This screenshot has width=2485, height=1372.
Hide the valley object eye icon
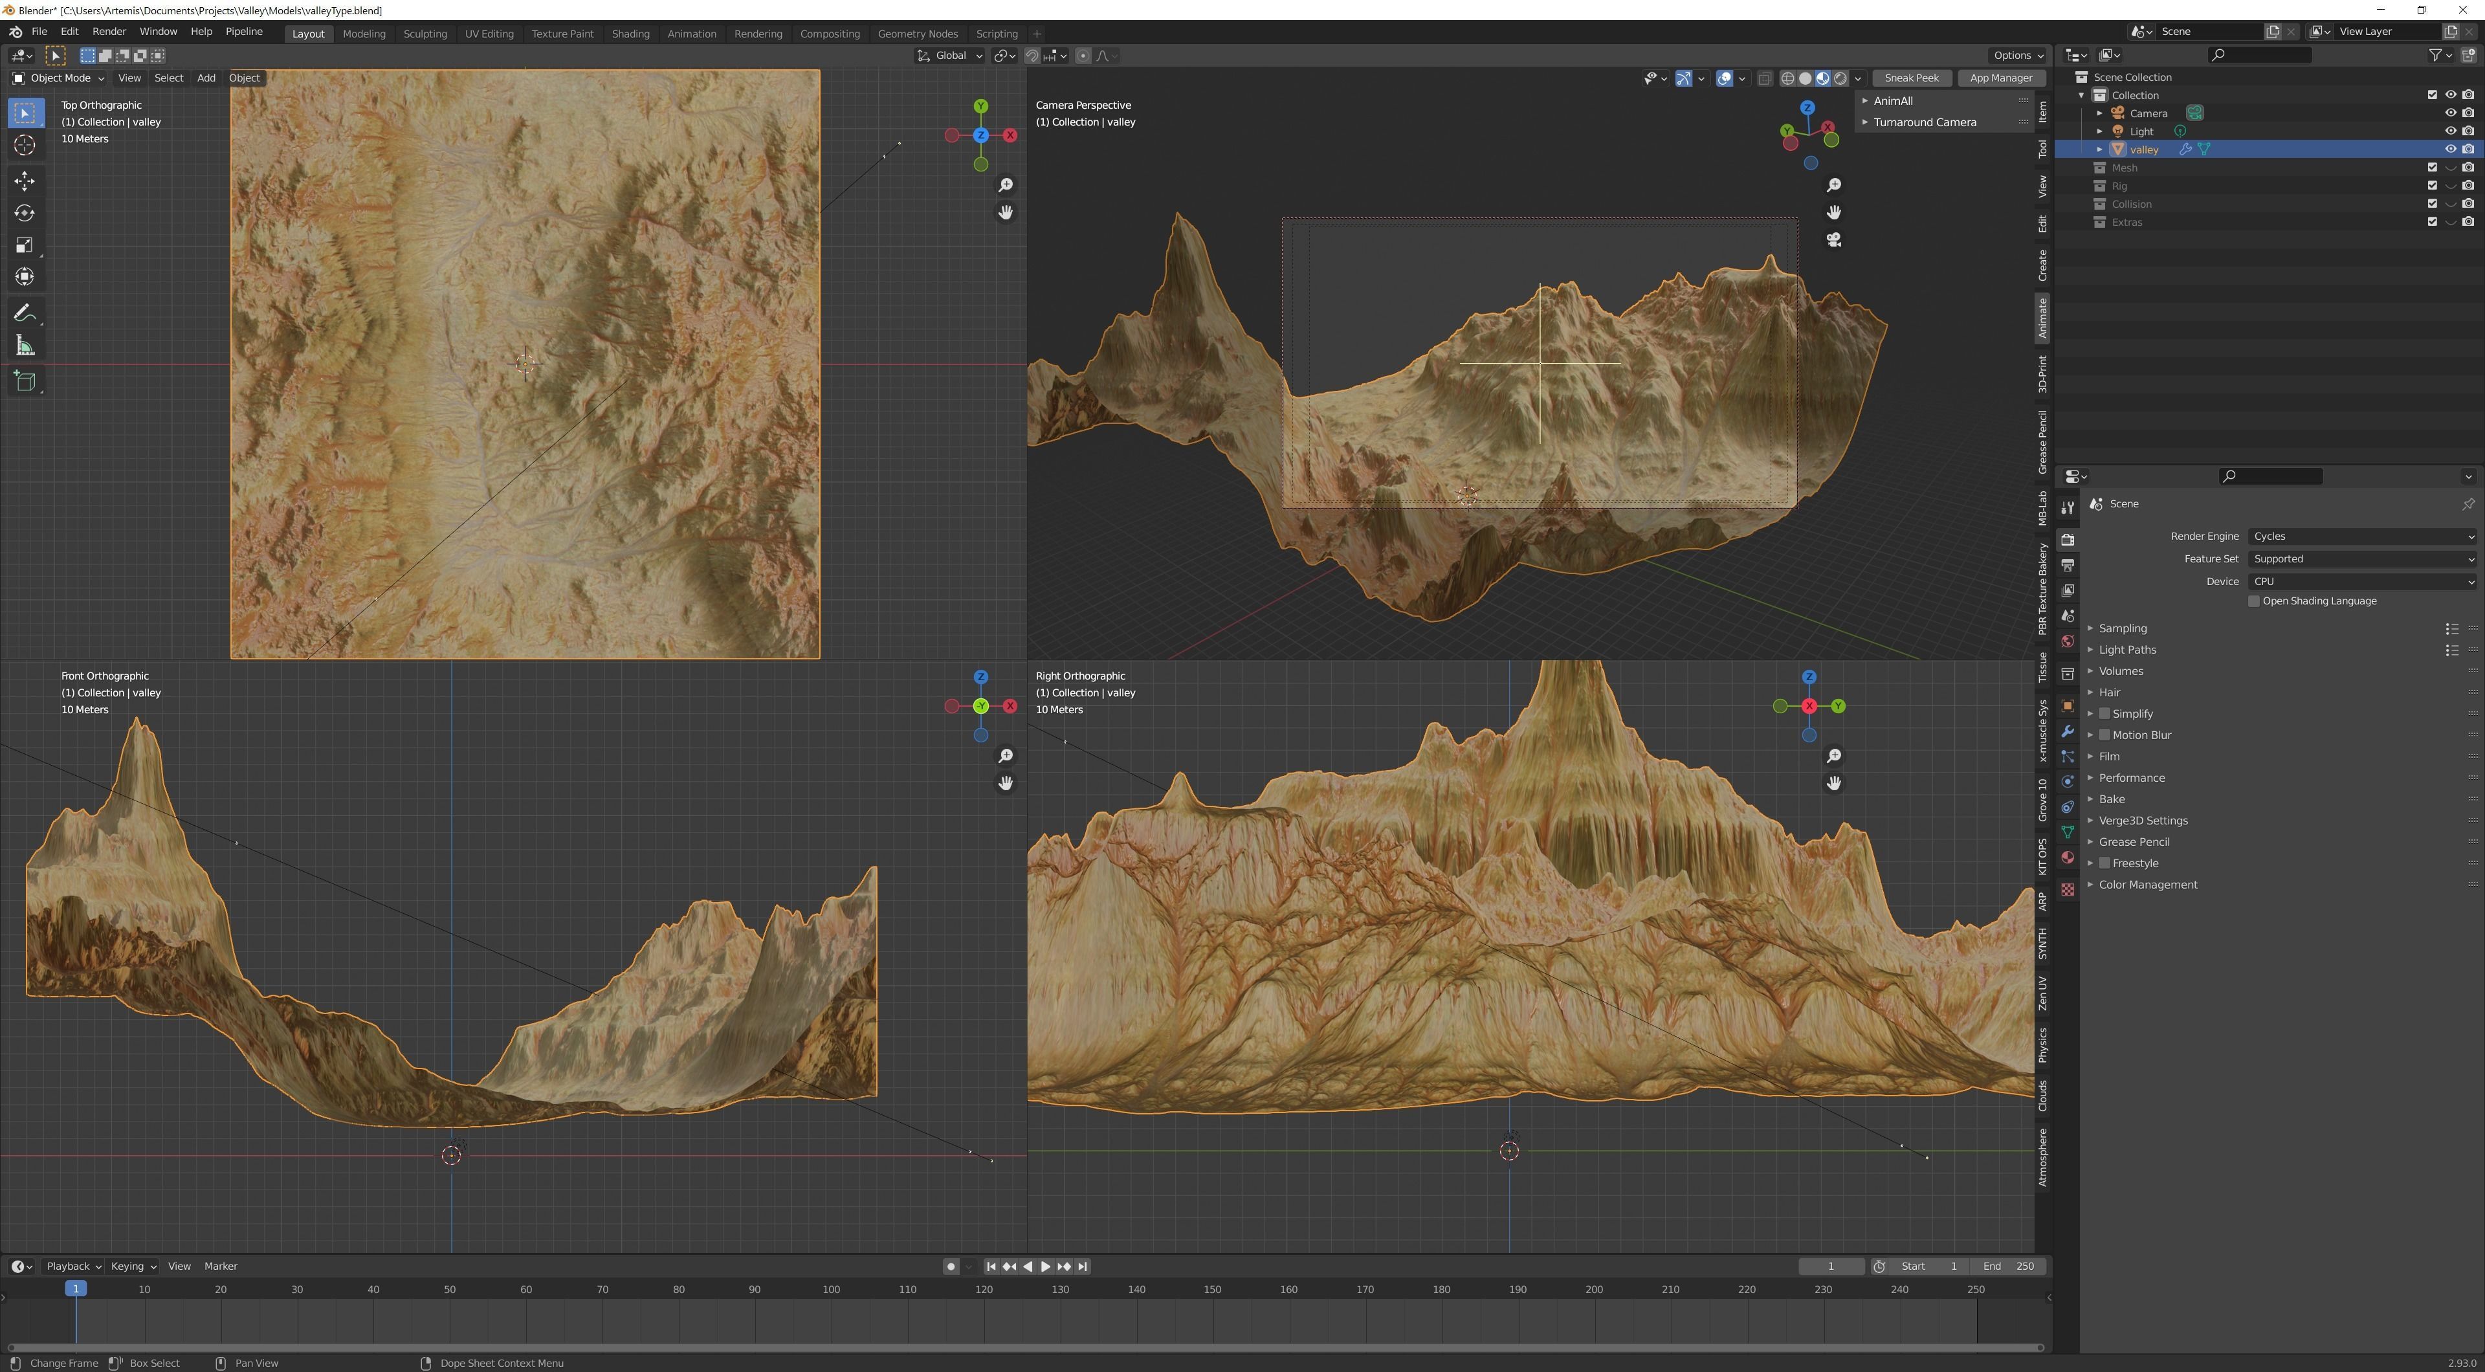[x=2449, y=149]
